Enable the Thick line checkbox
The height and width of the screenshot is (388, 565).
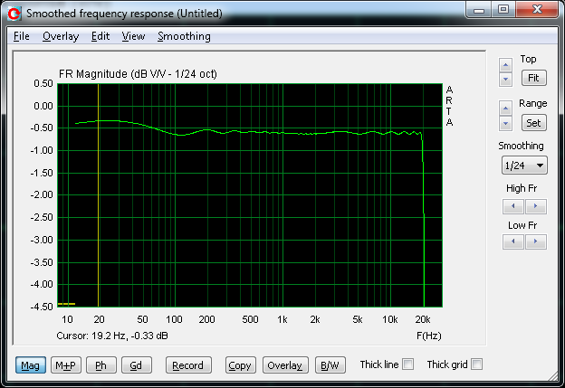[x=407, y=364]
